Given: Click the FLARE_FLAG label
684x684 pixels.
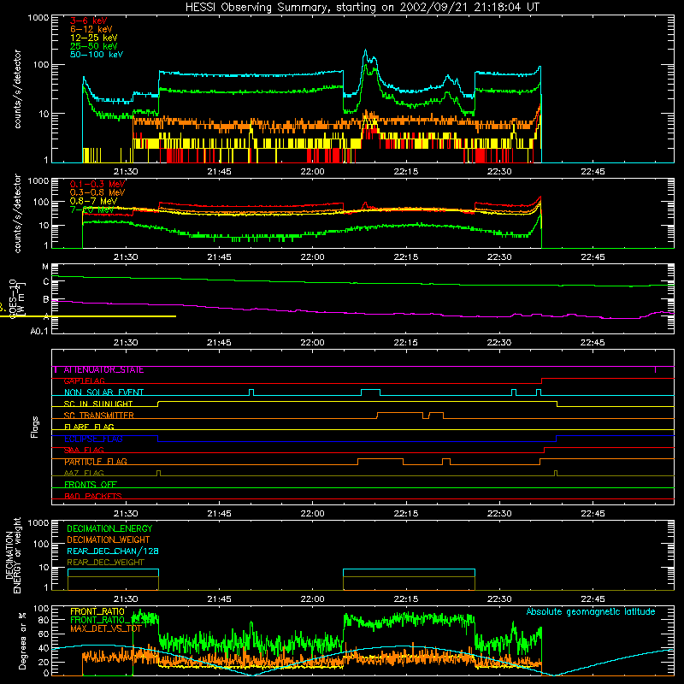Looking at the screenshot, I should [89, 427].
